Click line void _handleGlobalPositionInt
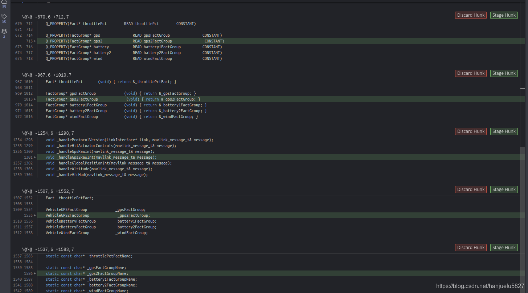 click(109, 163)
